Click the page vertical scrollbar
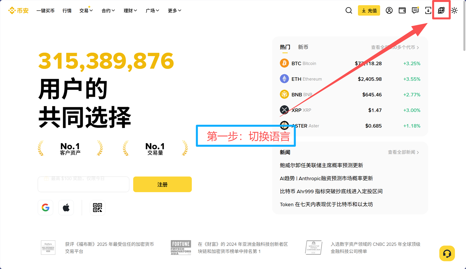Screen dimensions: 466x269 [x=464, y=26]
